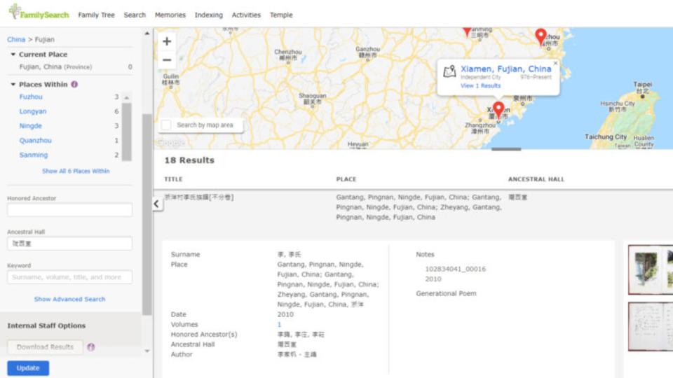Image resolution: width=673 pixels, height=378 pixels.
Task: Click View 1 Results link
Action: (x=480, y=85)
